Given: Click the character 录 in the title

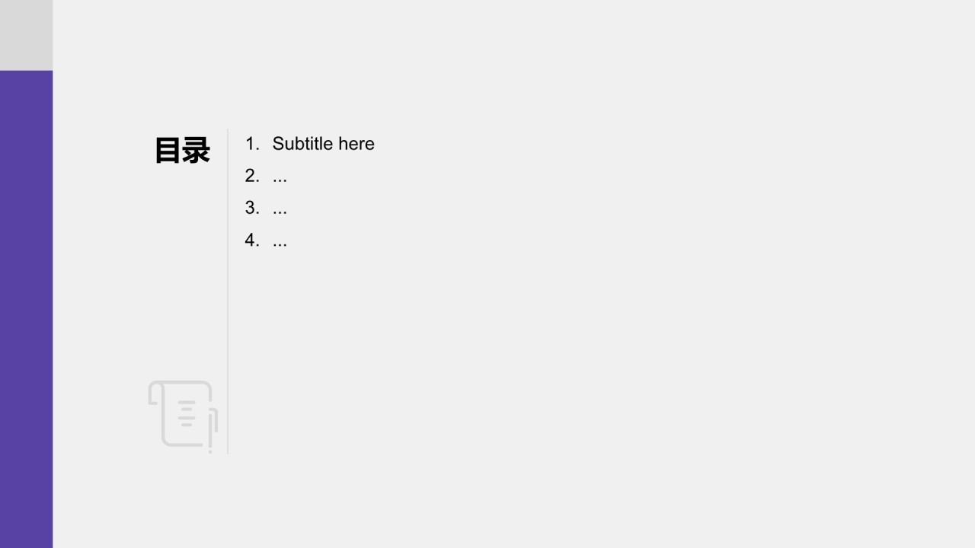Looking at the screenshot, I should coord(196,151).
